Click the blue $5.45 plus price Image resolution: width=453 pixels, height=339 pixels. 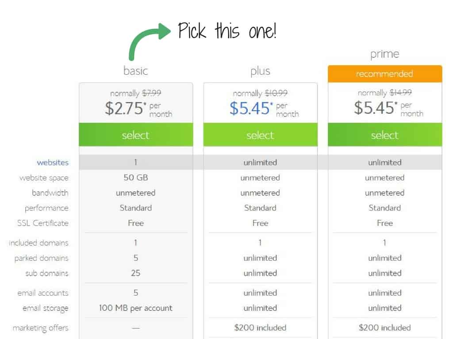(x=251, y=109)
